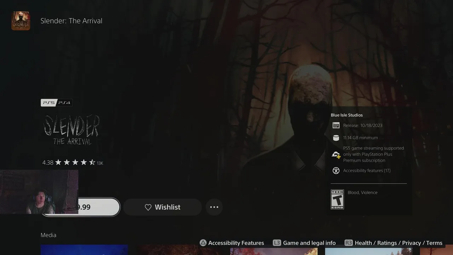Click the 13K ratings count
The height and width of the screenshot is (255, 453).
pos(100,163)
